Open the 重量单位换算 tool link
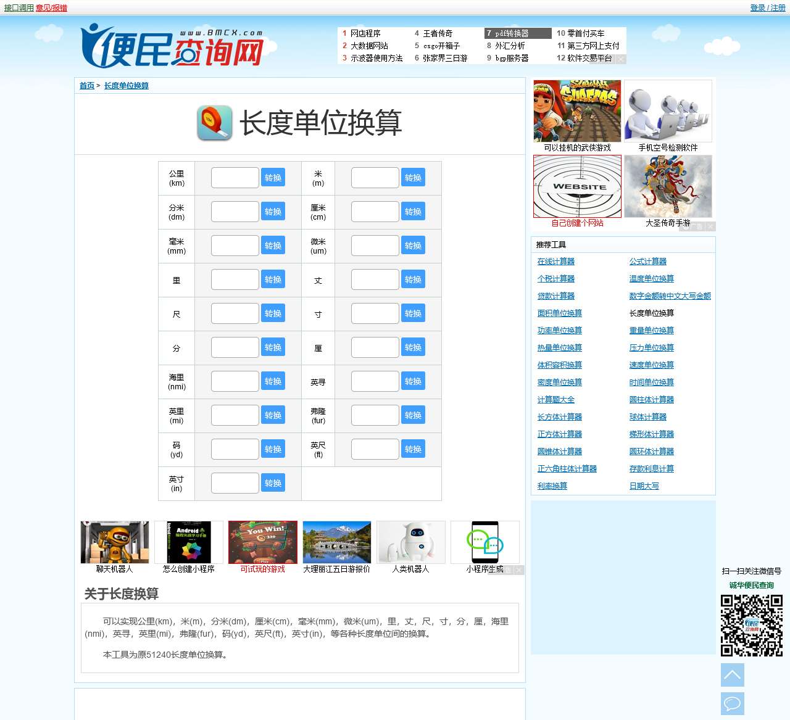 tap(652, 331)
